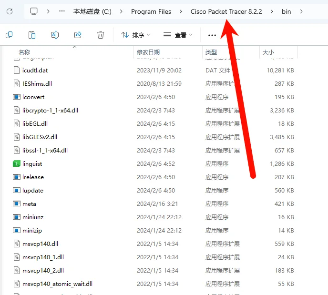Click the file name IEShims.dll
Viewport: 328px width, 295px height.
(37, 83)
